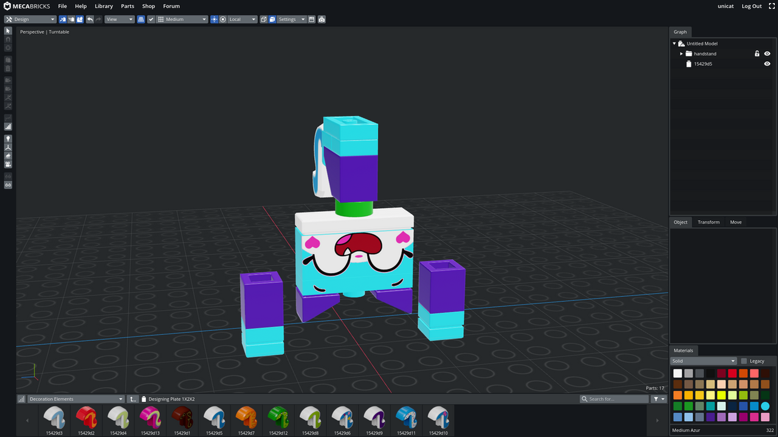Toggle visibility eye for handstand group
The image size is (778, 437).
[x=767, y=53]
